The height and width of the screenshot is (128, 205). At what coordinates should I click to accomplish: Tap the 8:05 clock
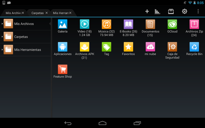click(200, 3)
